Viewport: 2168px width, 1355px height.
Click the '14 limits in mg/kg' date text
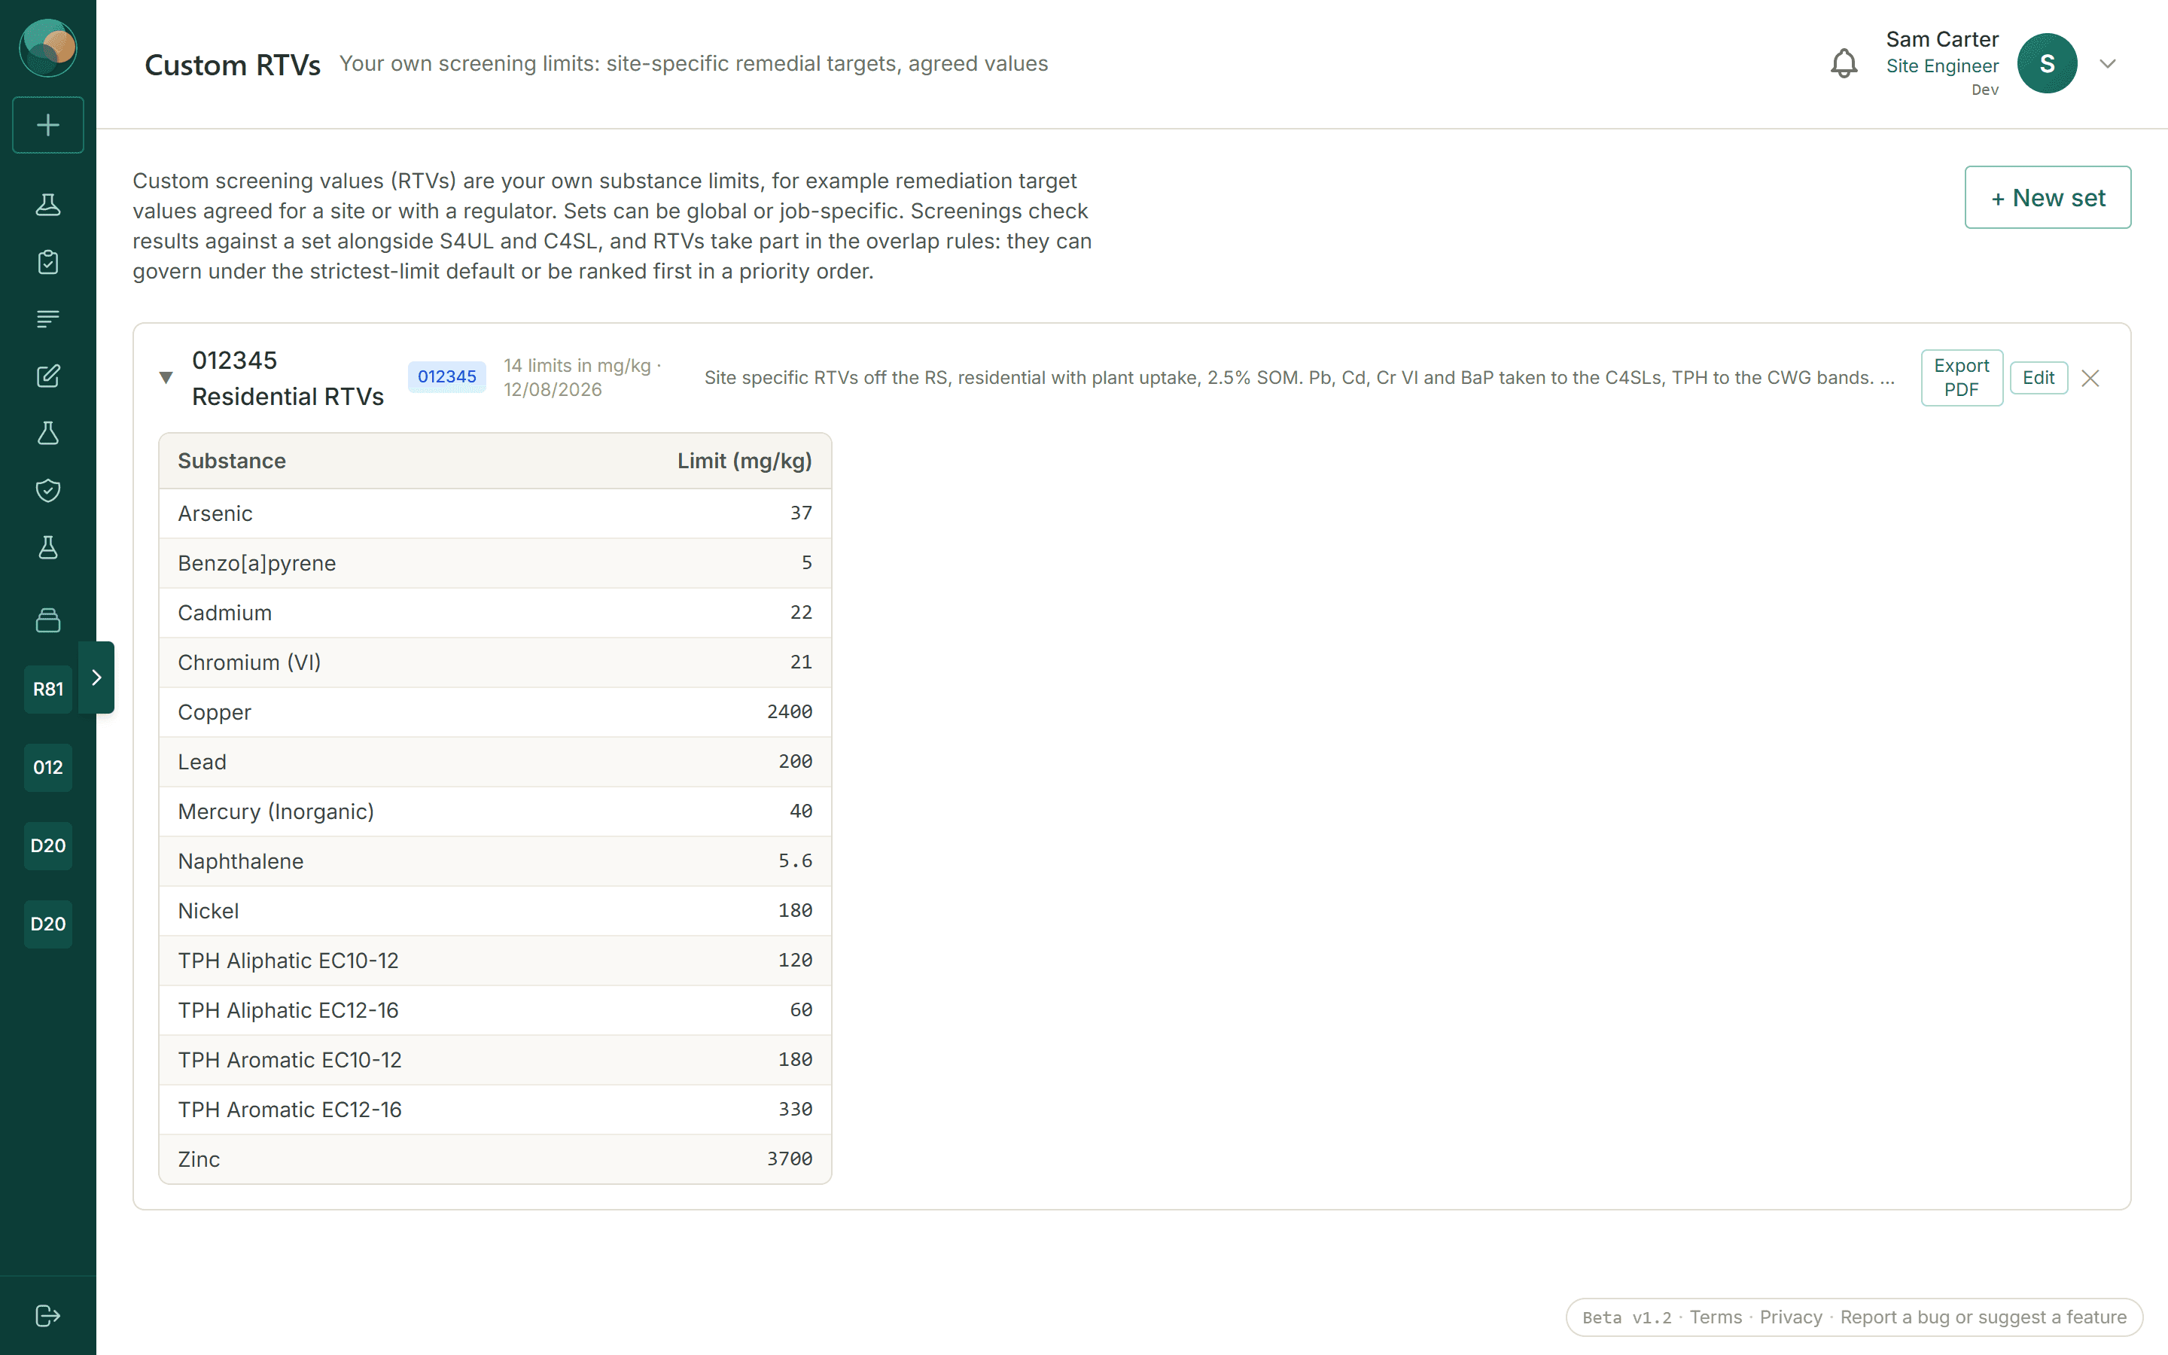click(581, 377)
